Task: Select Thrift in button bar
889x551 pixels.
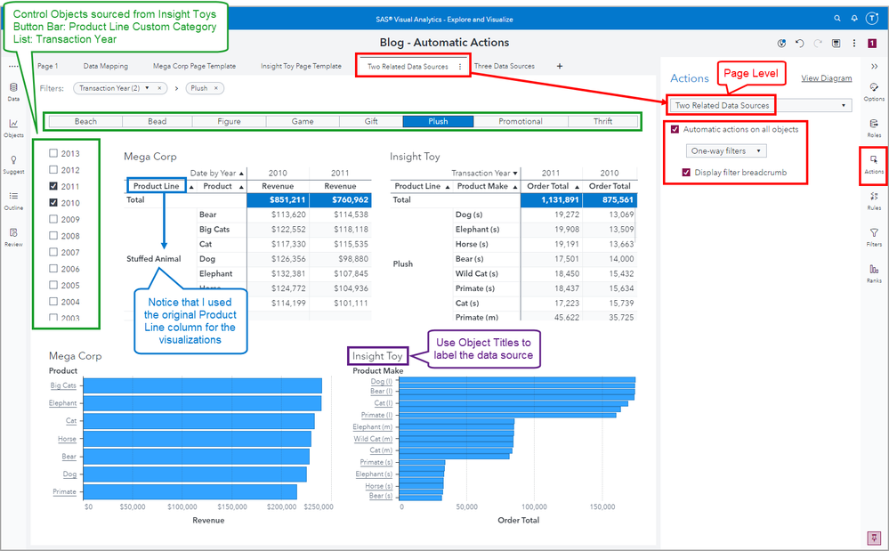Action: click(x=602, y=121)
